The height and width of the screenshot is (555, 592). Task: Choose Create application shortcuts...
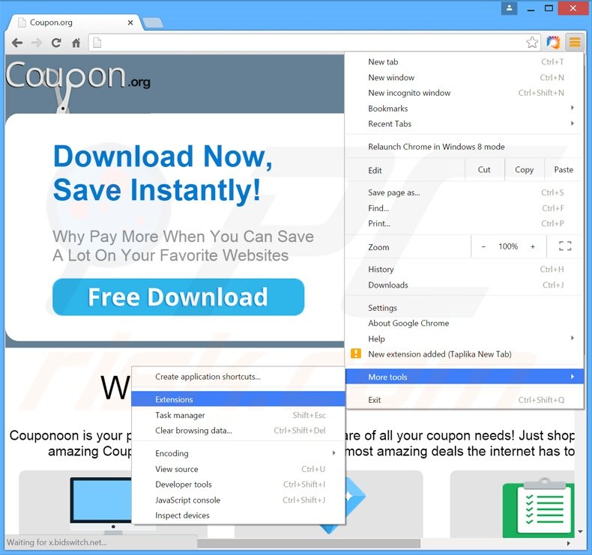(238, 377)
